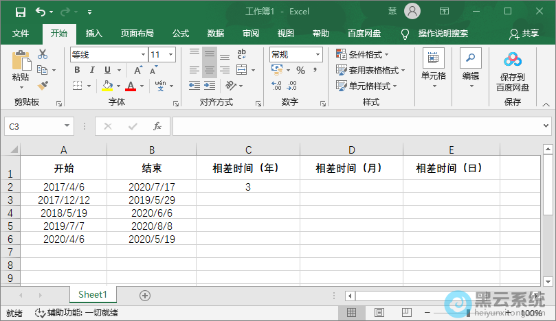Toggle italic formatting
Screen dimensions: 556x321
click(93, 70)
